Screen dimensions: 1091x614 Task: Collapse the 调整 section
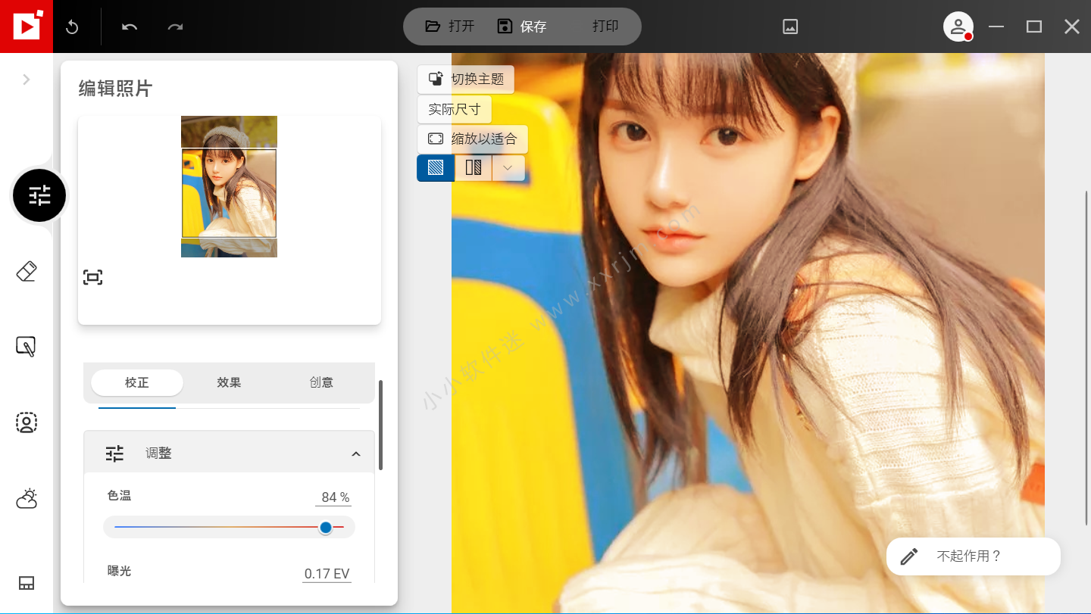355,453
